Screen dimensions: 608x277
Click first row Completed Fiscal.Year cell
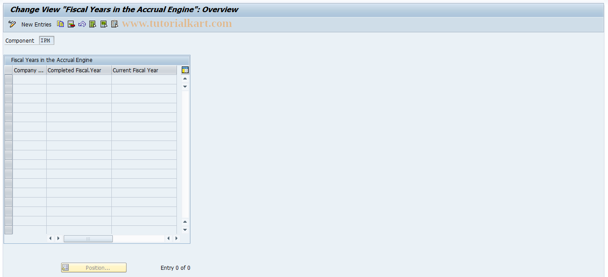click(79, 79)
